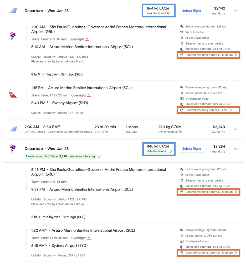Click the 3 hr 31 min layover row
Image resolution: width=246 pixels, height=264 pixels.
point(58,217)
